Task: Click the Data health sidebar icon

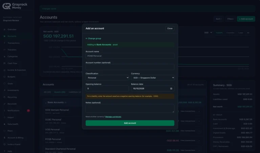Action: pyautogui.click(x=4, y=124)
